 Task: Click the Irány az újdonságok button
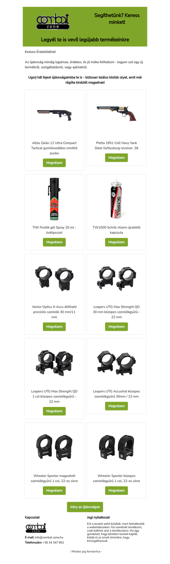[x=85, y=507]
